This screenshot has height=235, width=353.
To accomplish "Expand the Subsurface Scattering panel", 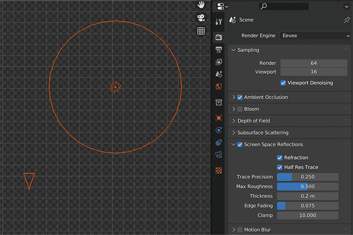I will [x=233, y=133].
